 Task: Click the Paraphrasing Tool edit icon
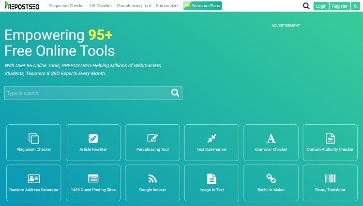point(152,138)
